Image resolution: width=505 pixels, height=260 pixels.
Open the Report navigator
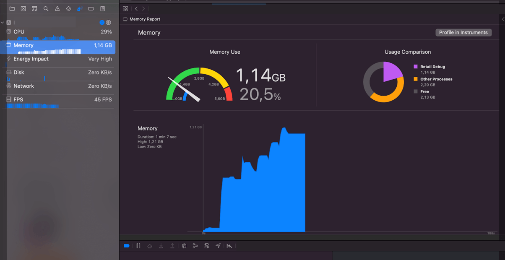(x=102, y=8)
